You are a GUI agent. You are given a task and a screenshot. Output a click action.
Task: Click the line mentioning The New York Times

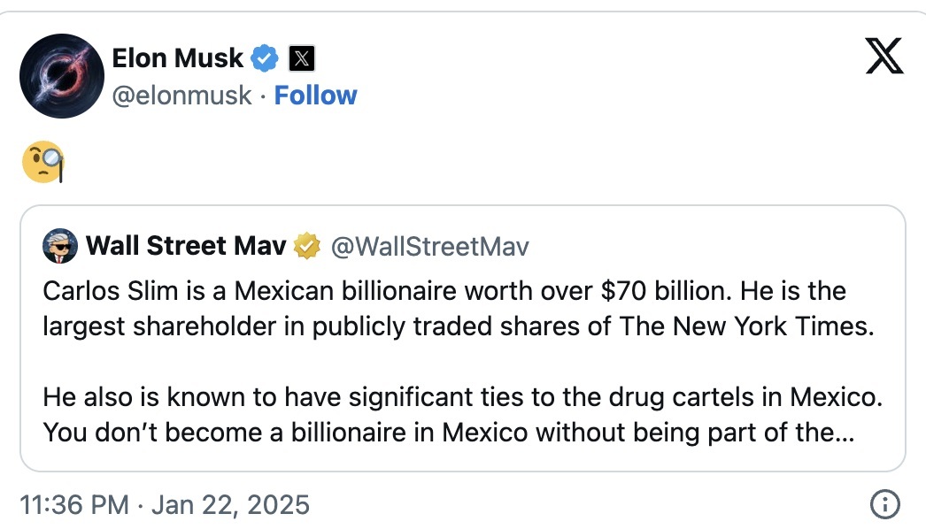[459, 326]
